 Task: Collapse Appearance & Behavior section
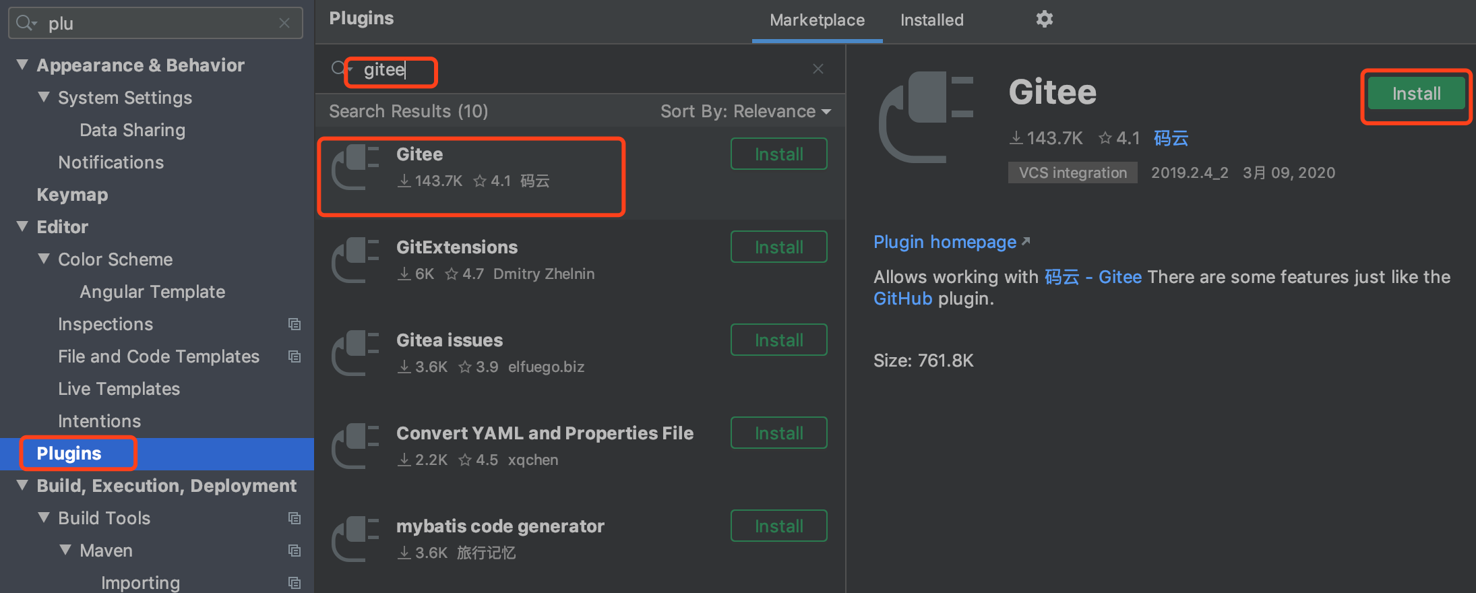click(22, 65)
